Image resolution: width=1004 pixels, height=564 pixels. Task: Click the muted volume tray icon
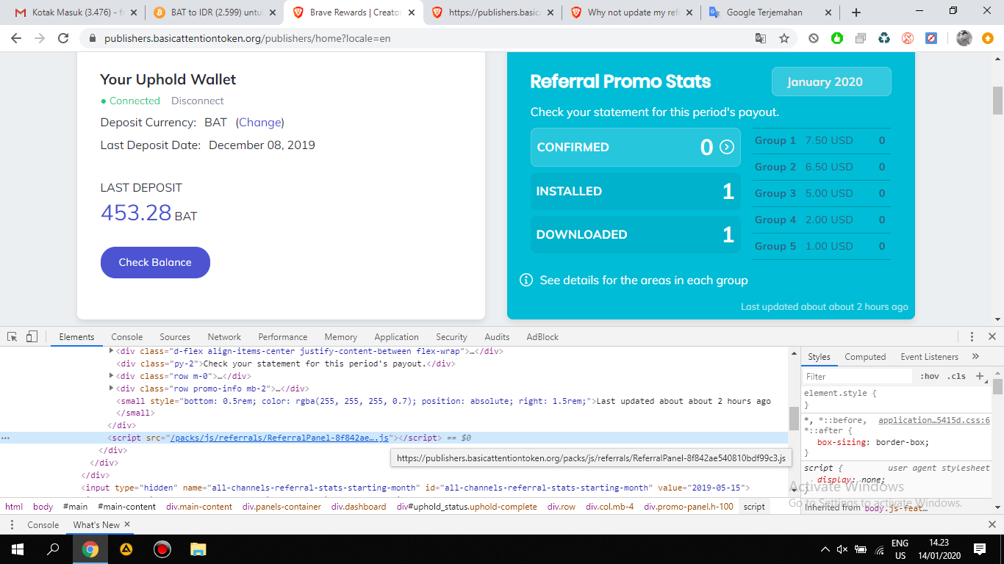click(x=843, y=549)
